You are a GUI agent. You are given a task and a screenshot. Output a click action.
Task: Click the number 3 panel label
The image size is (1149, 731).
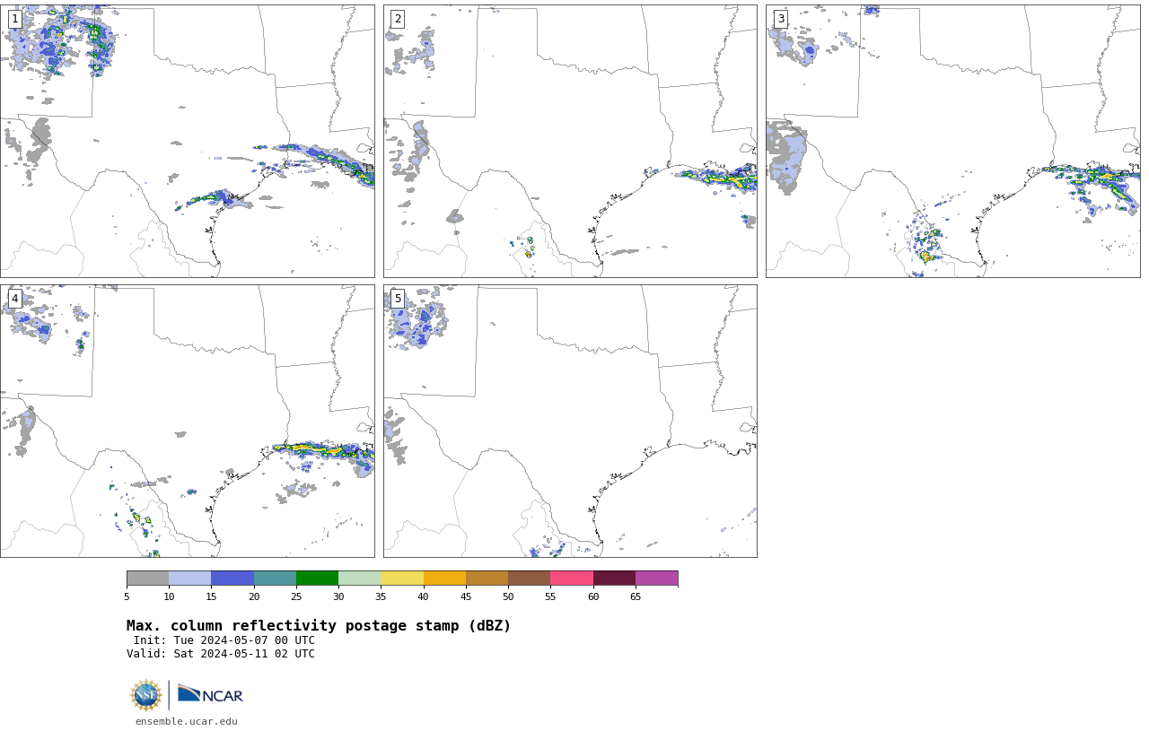[780, 19]
